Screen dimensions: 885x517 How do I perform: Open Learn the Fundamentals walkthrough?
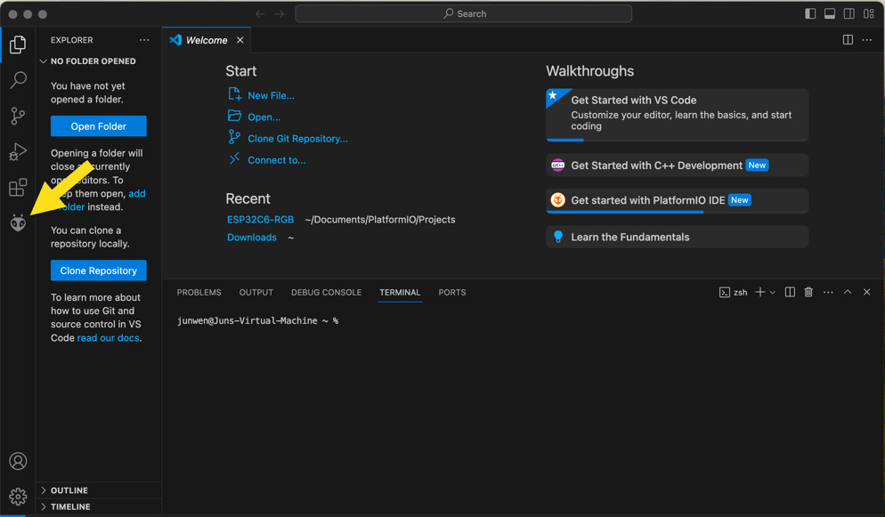(x=677, y=238)
